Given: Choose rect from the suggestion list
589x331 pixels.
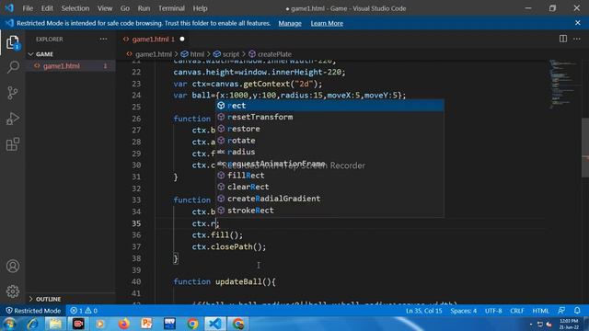Looking at the screenshot, I should pos(329,106).
